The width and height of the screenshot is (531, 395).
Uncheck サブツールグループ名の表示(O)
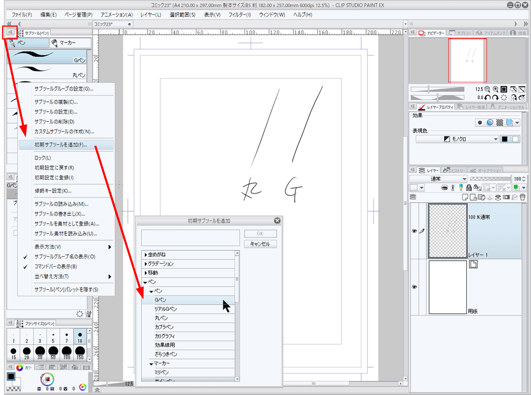coord(66,257)
